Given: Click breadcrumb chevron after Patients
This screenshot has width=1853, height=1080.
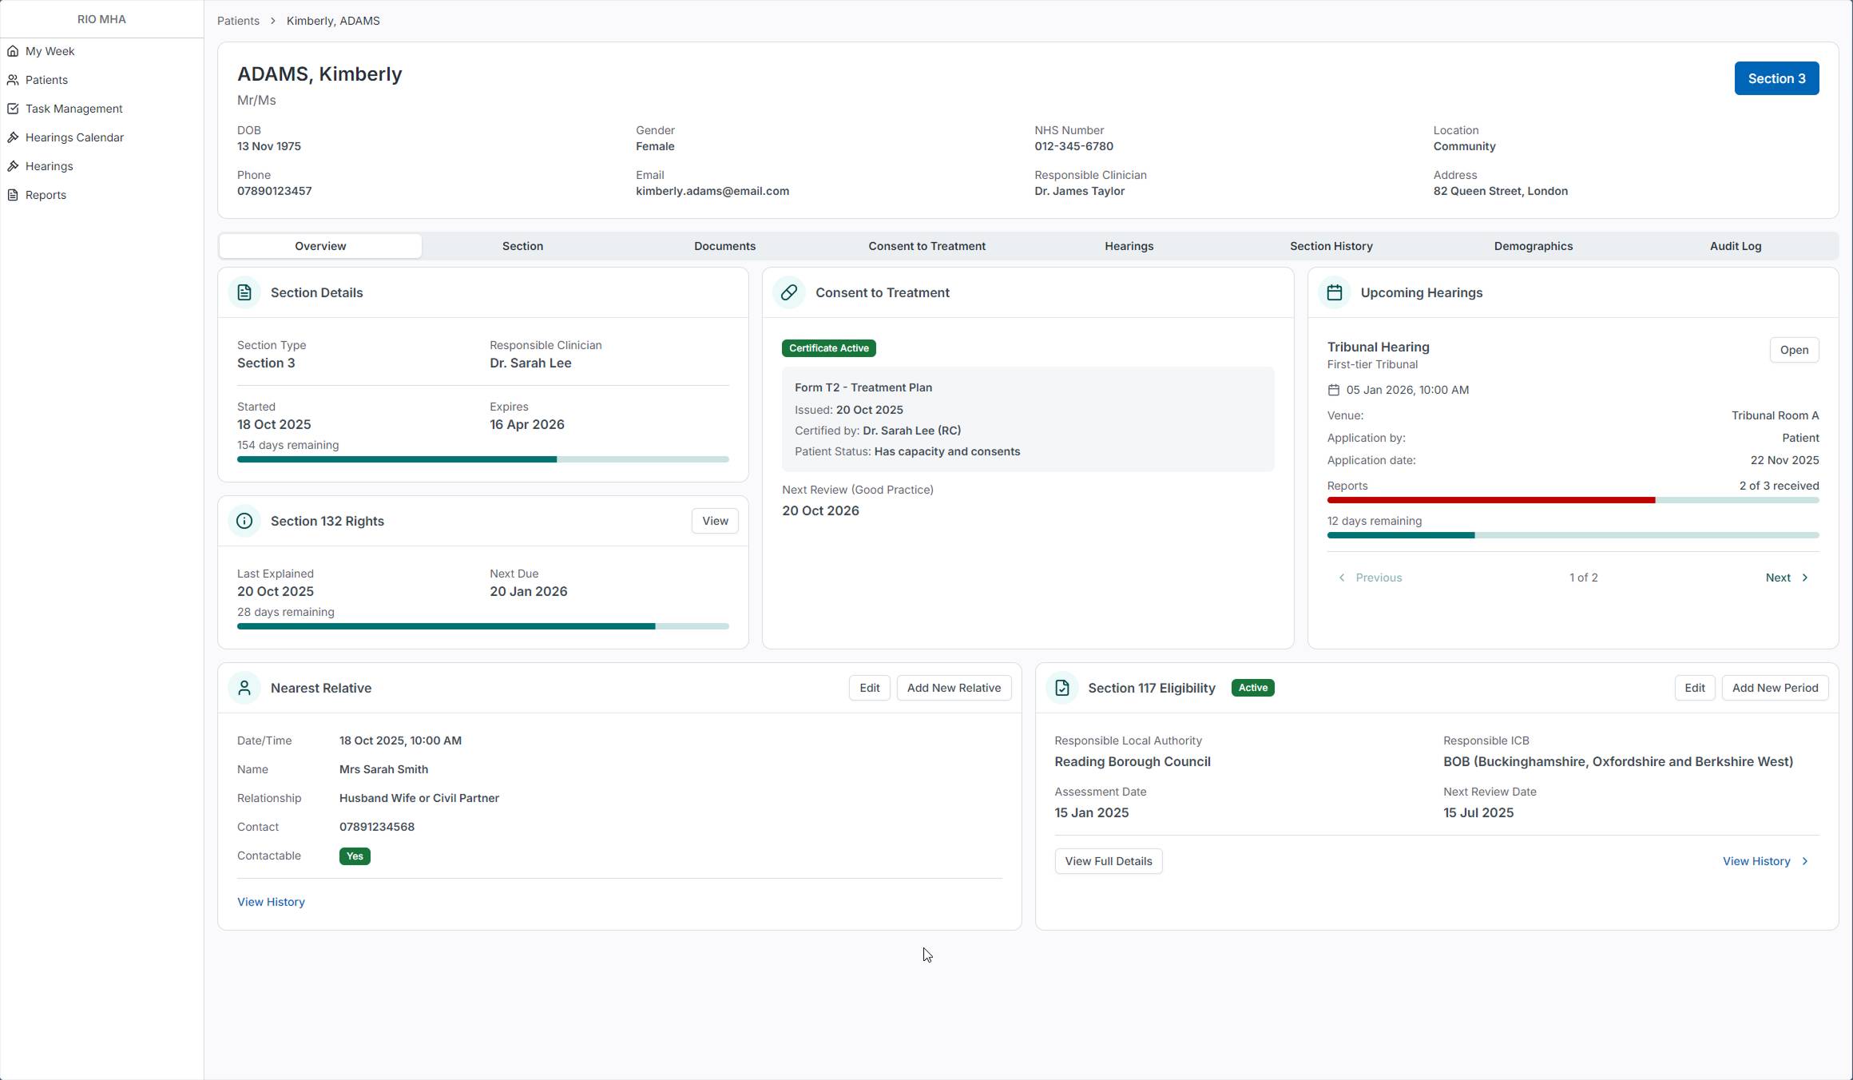Looking at the screenshot, I should coord(273,21).
